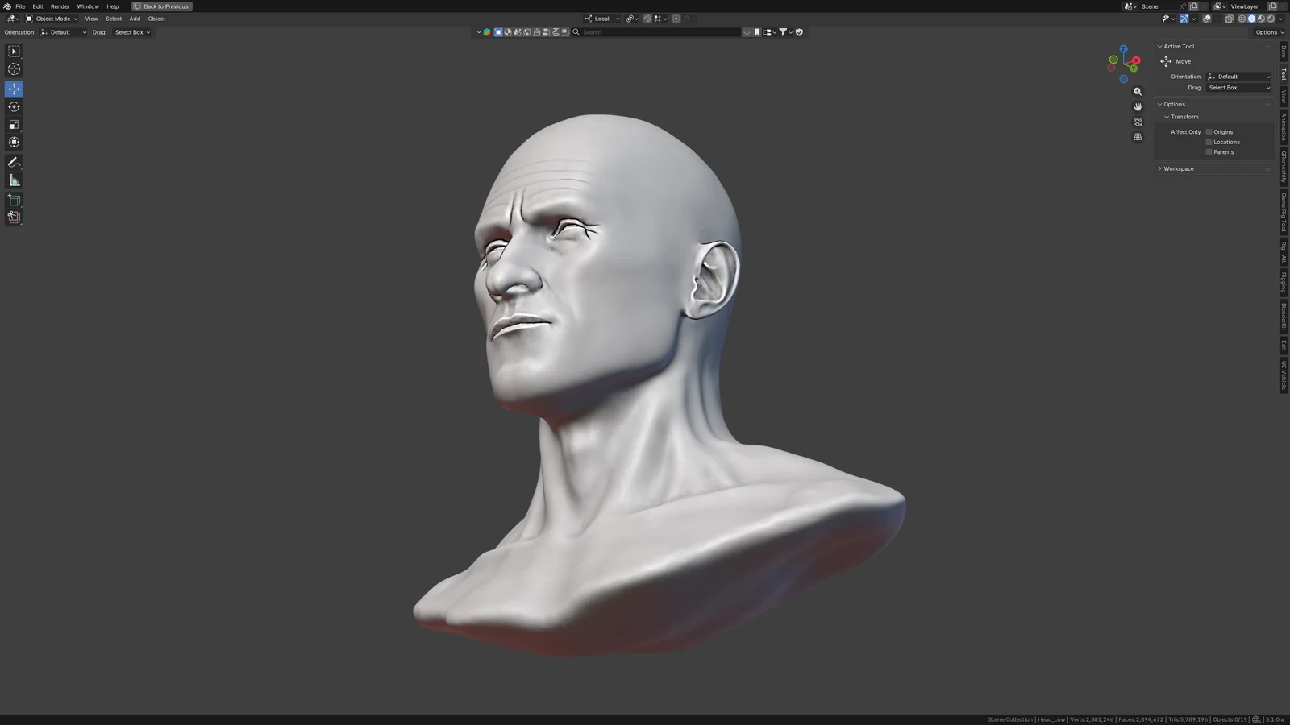1290x725 pixels.
Task: Open the File menu
Action: point(20,6)
